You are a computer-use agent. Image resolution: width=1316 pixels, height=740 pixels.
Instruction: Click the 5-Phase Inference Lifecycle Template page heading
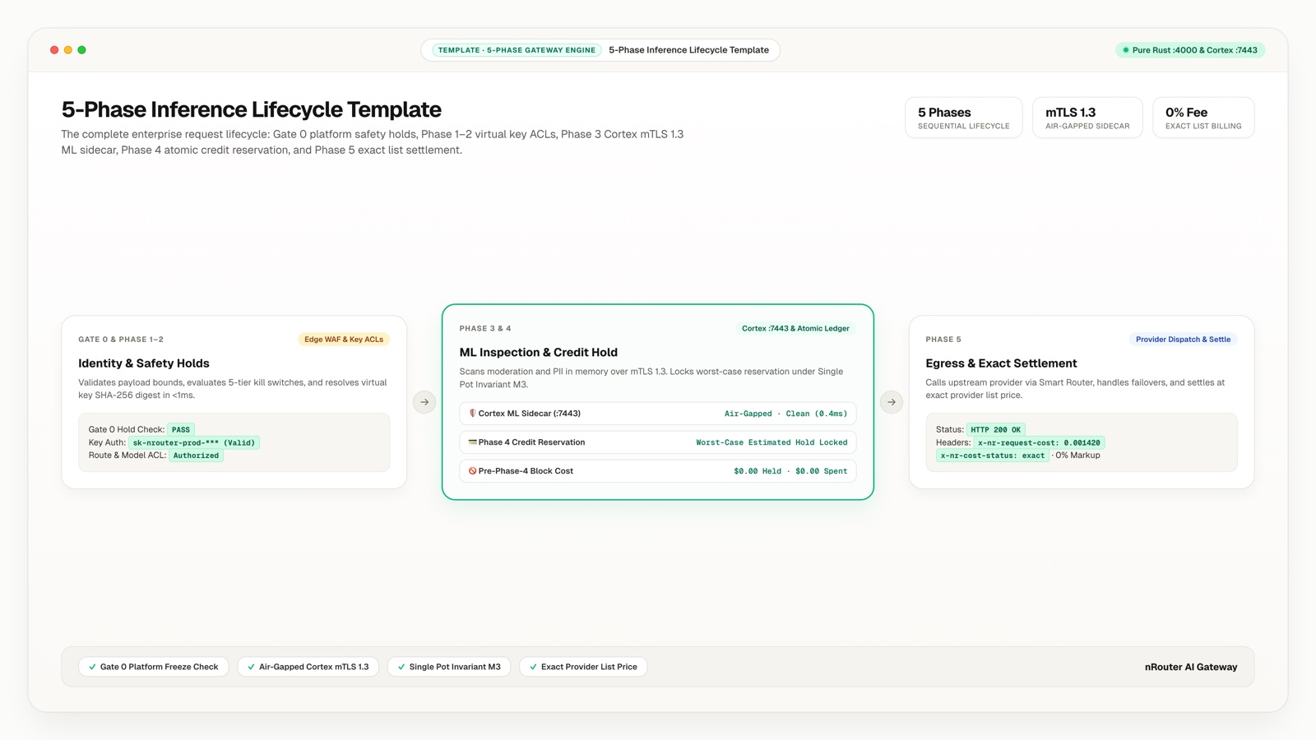pyautogui.click(x=252, y=109)
